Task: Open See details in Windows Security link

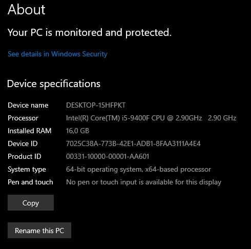Action: (57, 54)
